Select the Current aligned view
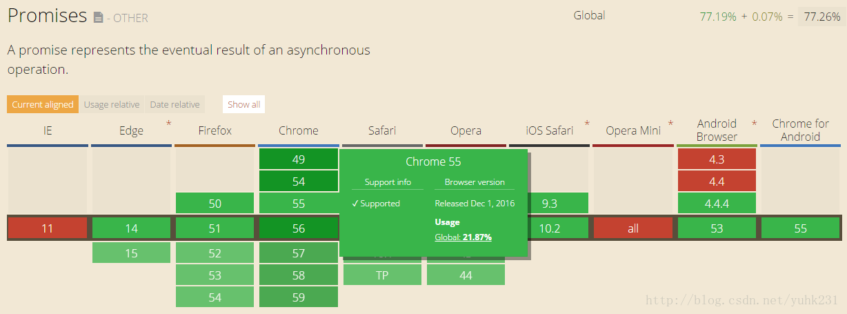 coord(43,105)
